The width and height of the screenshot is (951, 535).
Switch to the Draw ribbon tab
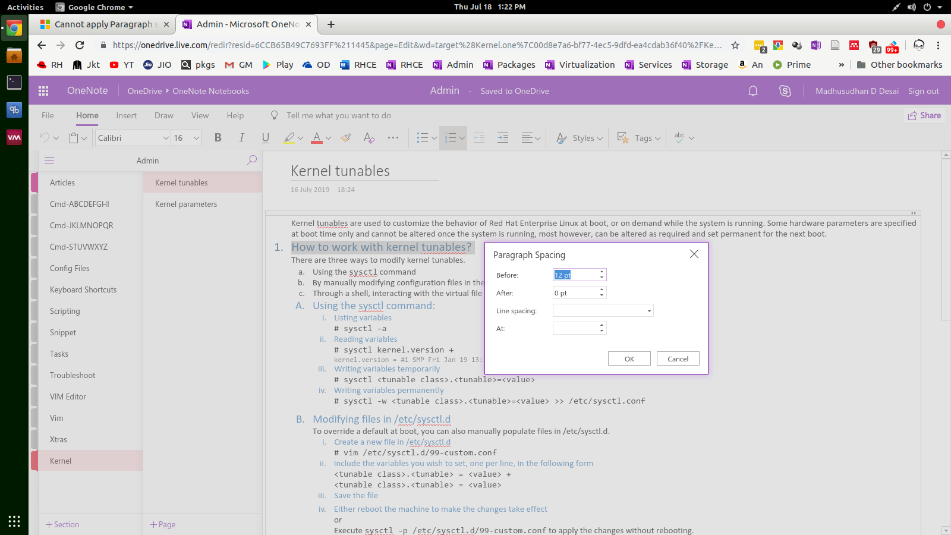pos(164,115)
